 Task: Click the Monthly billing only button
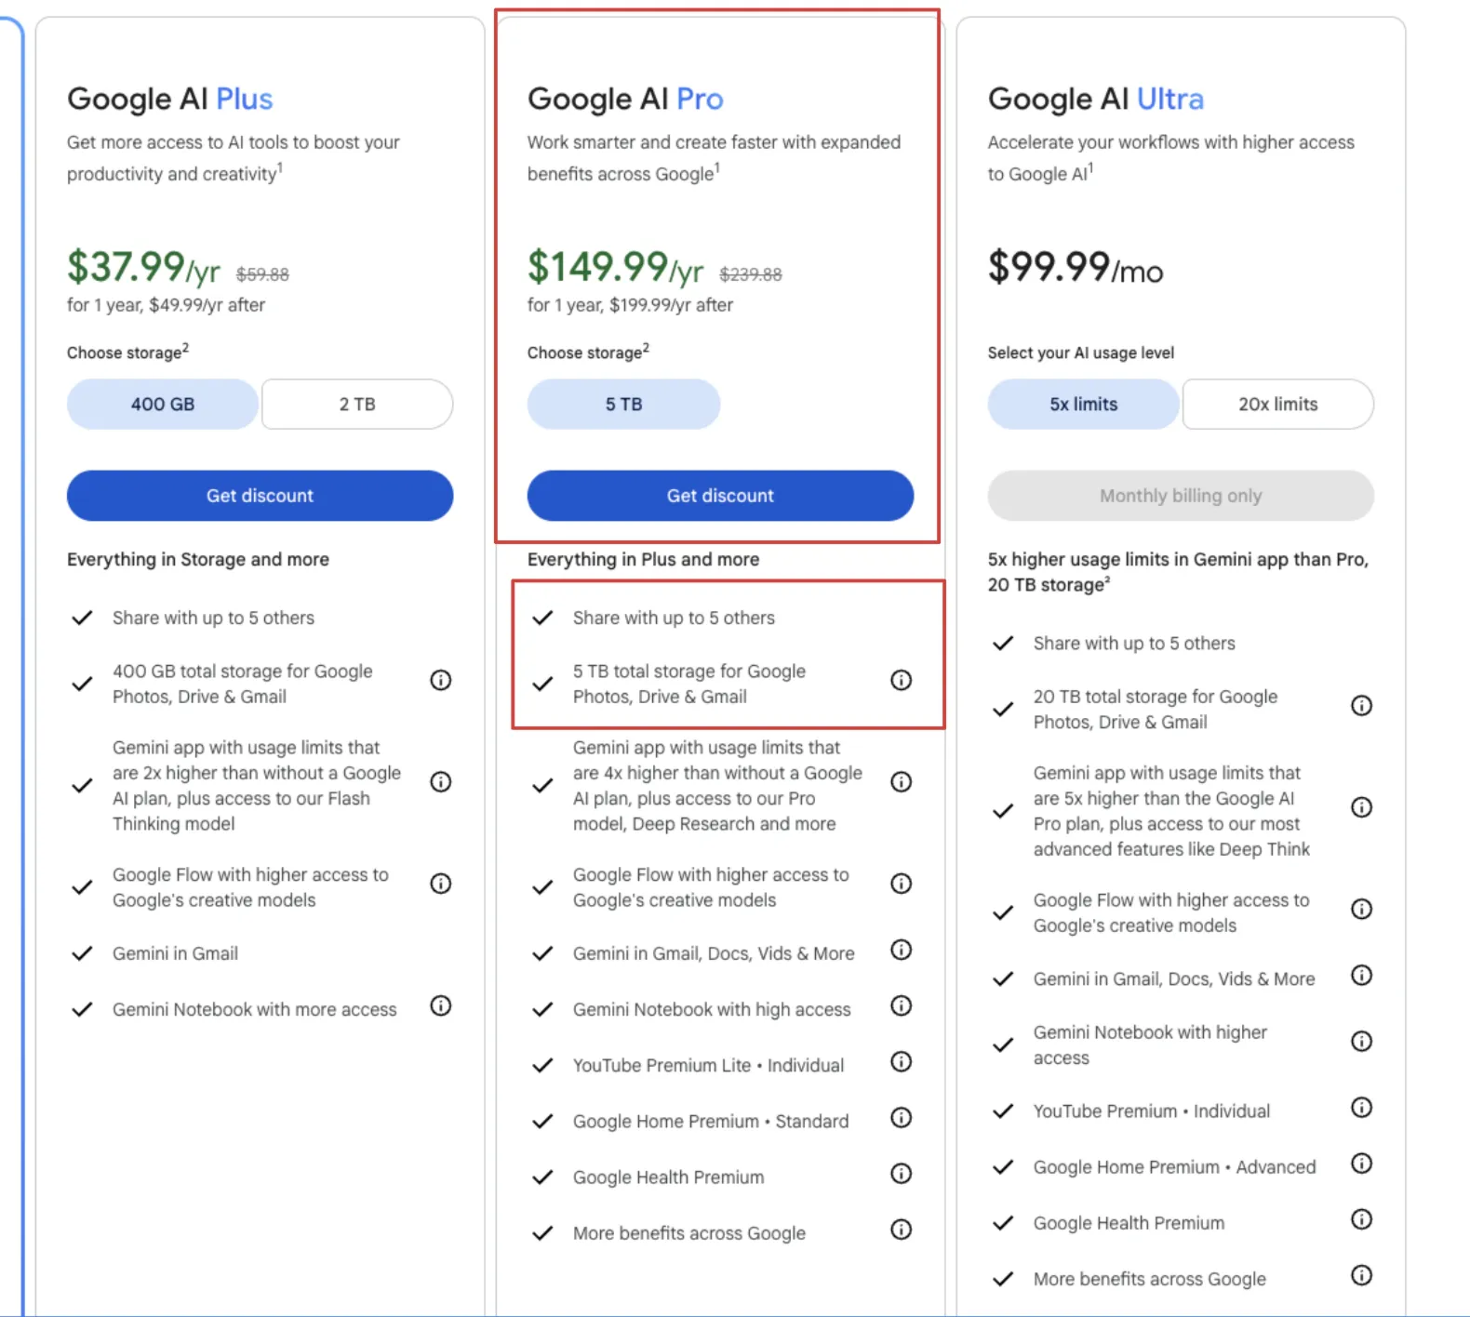[1181, 496]
